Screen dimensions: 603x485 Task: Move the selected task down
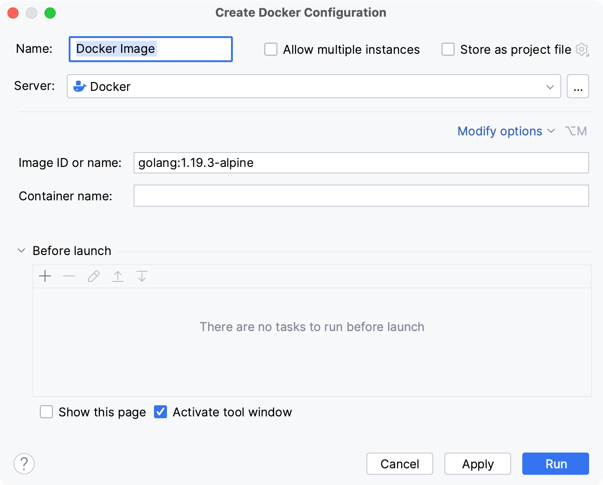pyautogui.click(x=141, y=276)
